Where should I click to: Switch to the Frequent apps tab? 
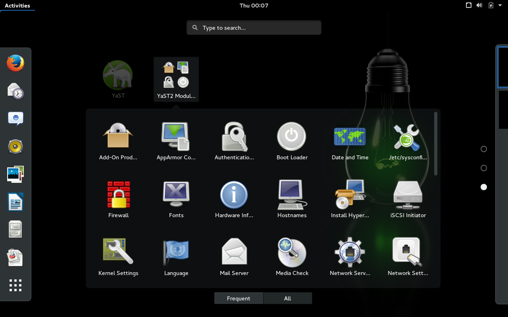pos(239,298)
